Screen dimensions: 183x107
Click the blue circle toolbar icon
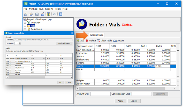[60, 14]
